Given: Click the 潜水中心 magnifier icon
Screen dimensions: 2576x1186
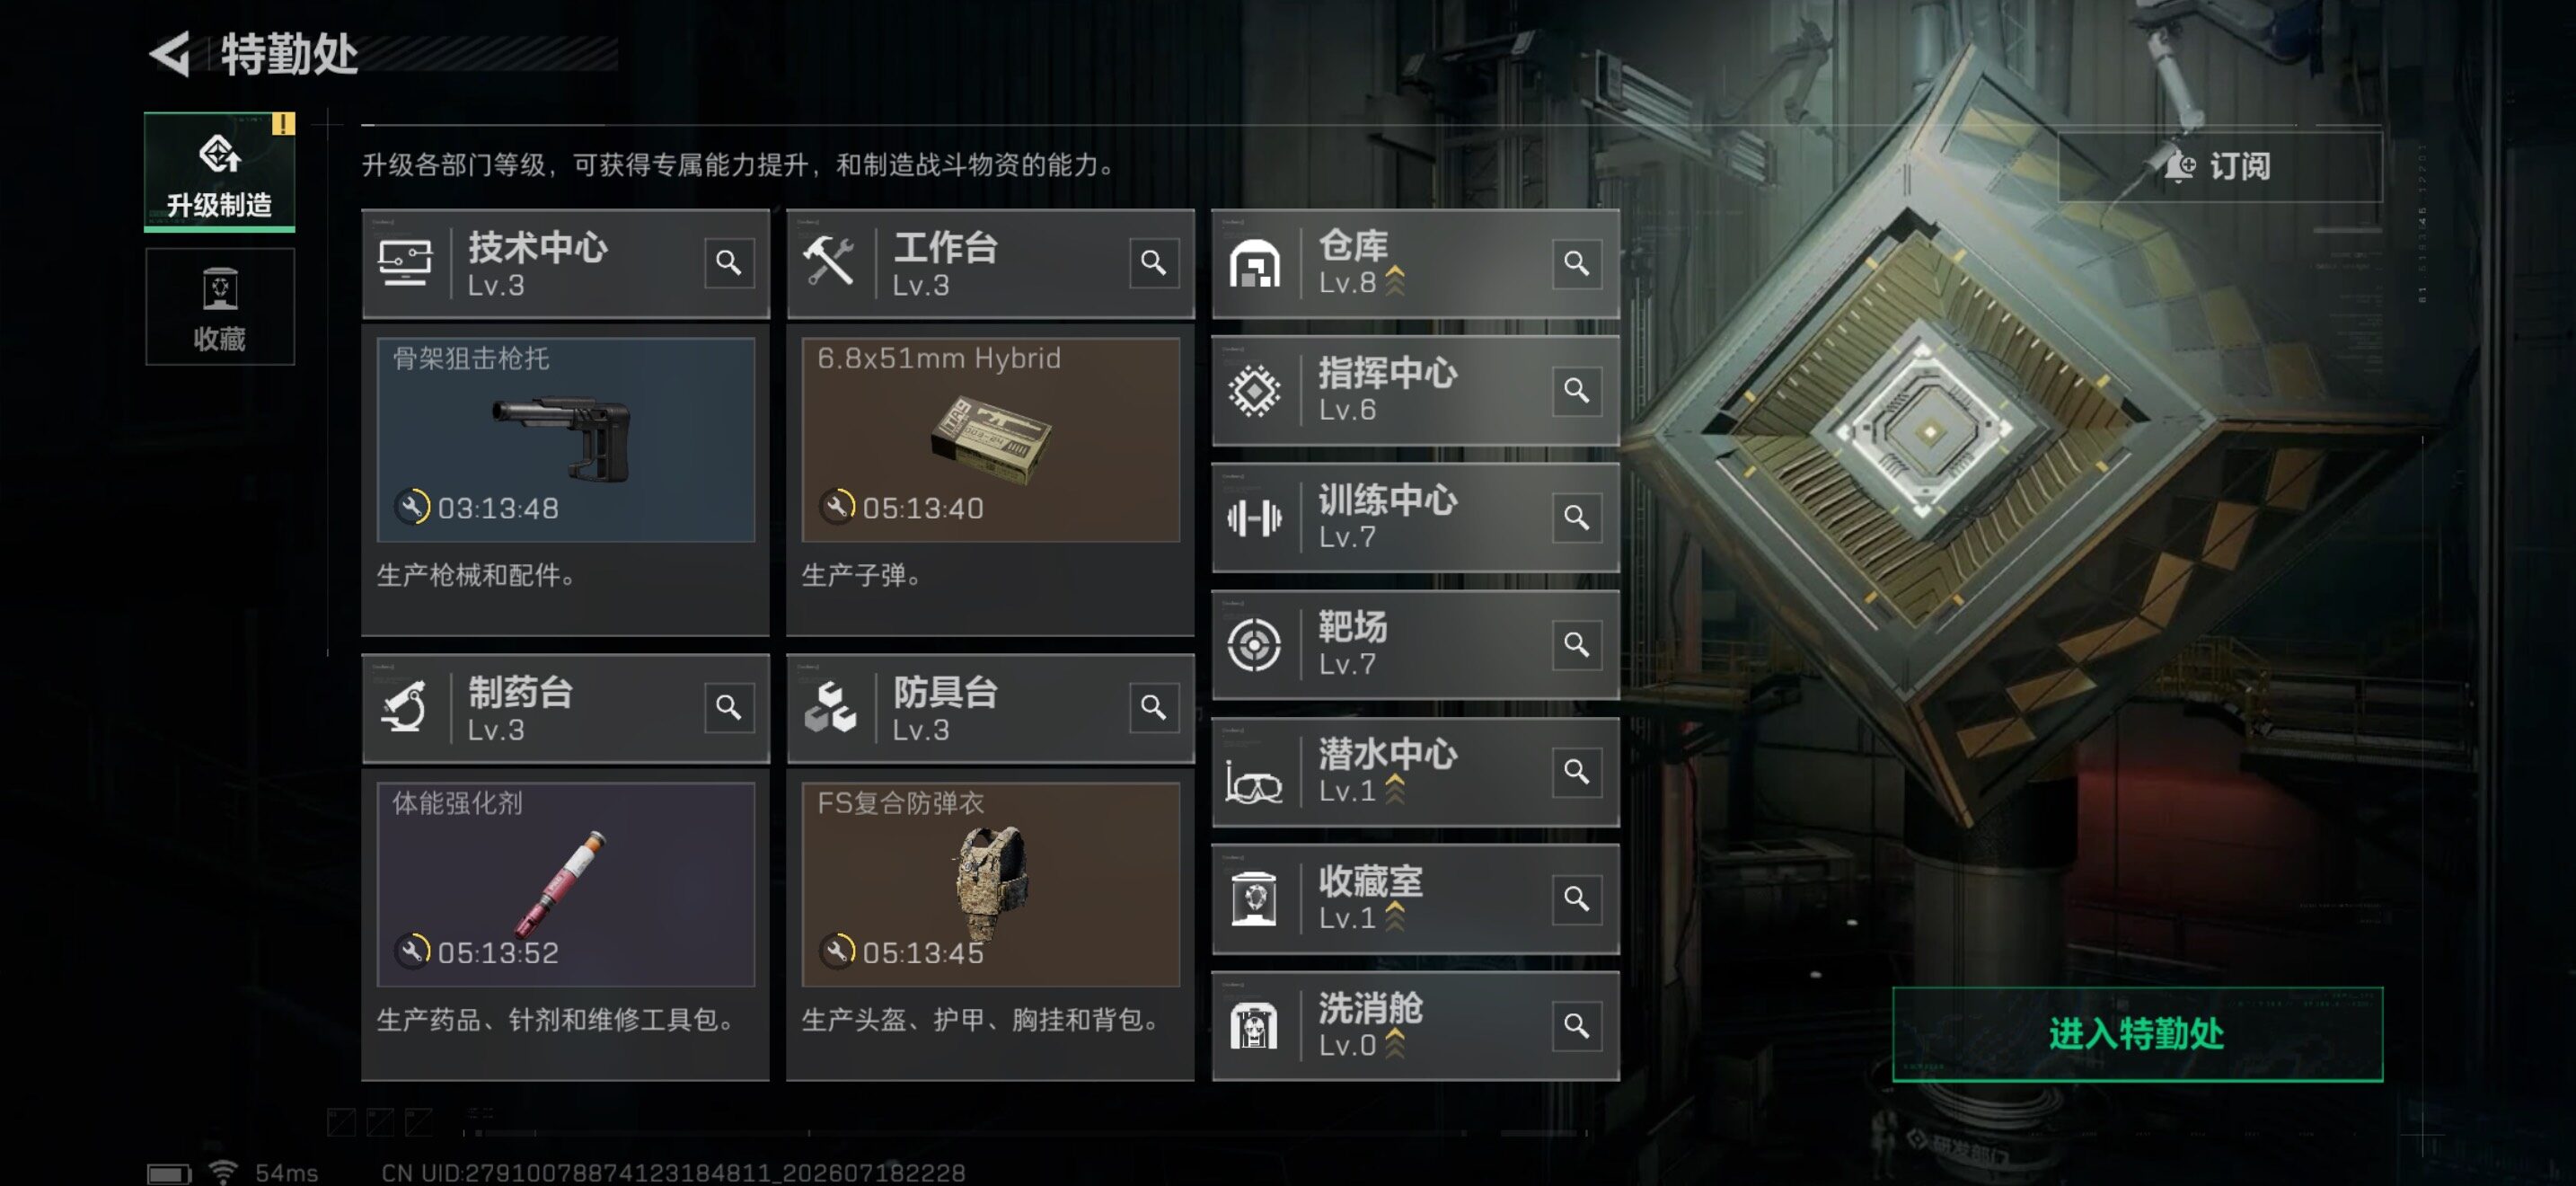Looking at the screenshot, I should click(1577, 772).
